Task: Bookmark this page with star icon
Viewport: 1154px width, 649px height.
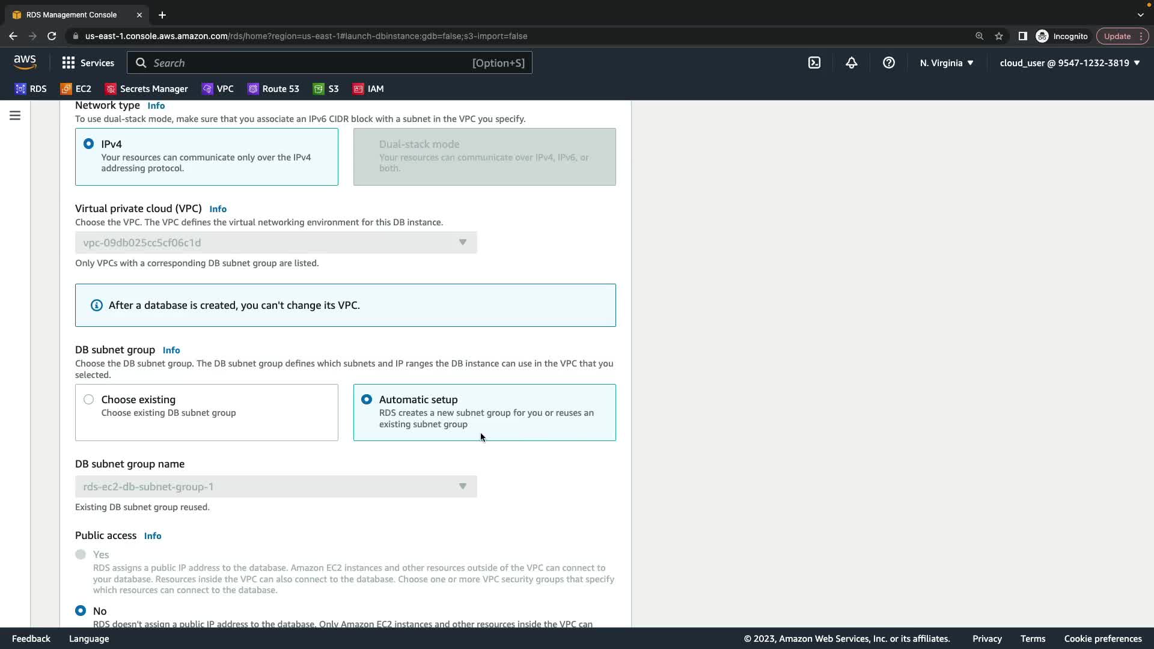Action: pyautogui.click(x=999, y=36)
